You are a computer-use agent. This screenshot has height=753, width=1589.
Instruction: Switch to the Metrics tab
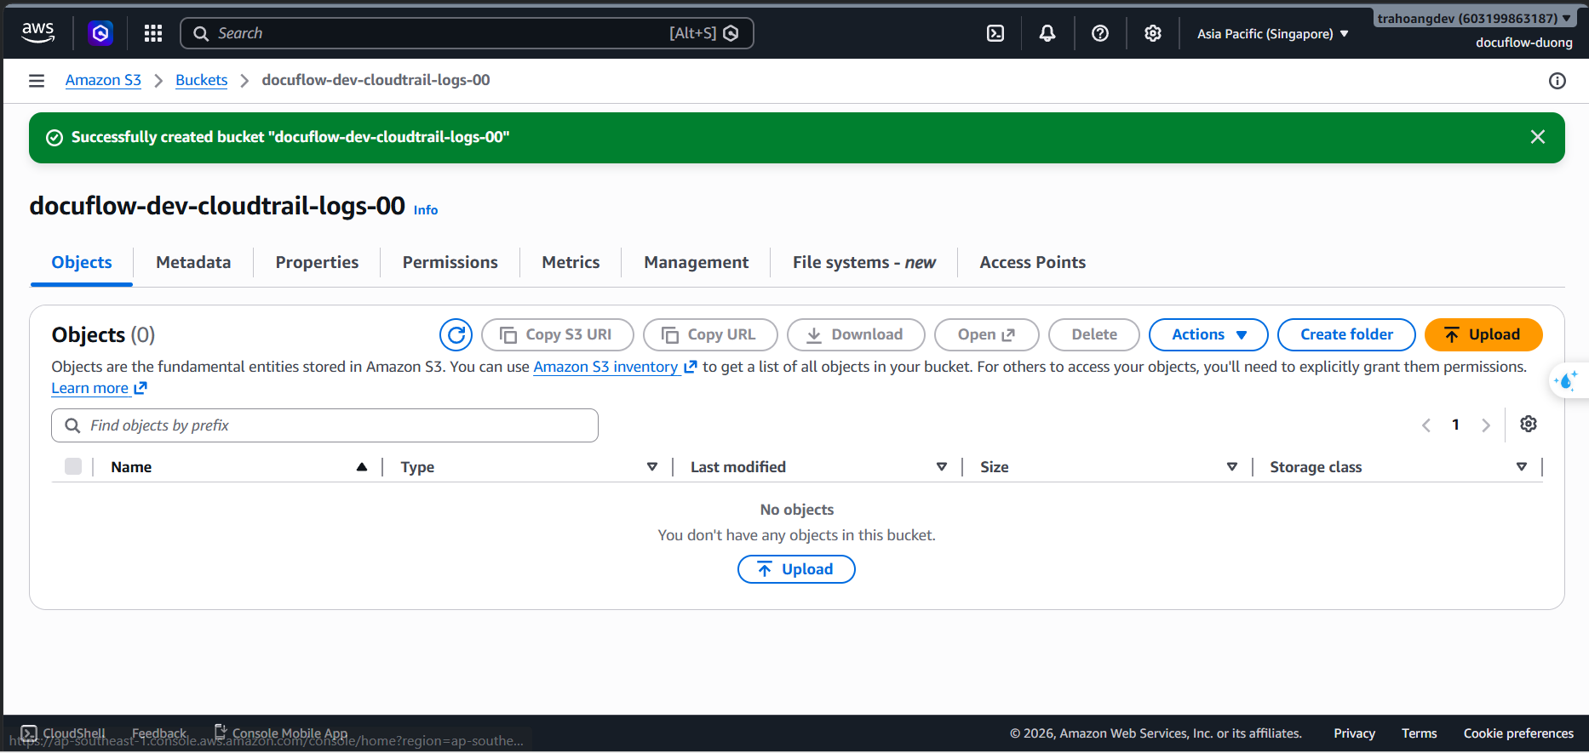(571, 262)
